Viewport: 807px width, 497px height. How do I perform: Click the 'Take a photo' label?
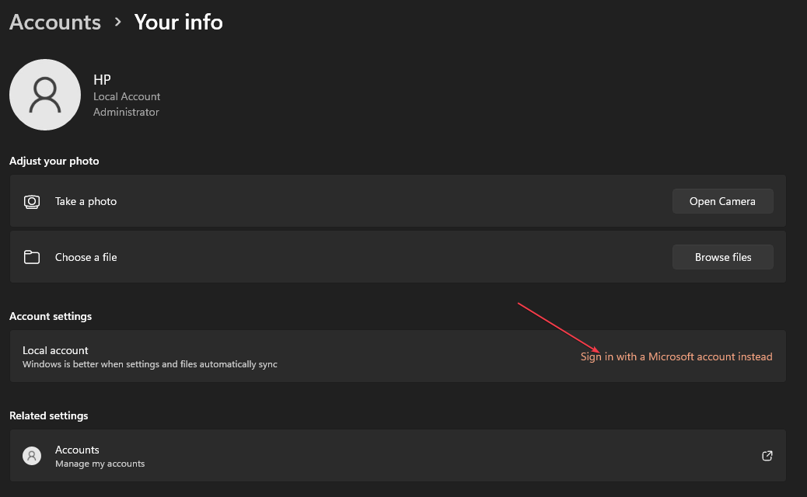pyautogui.click(x=86, y=201)
